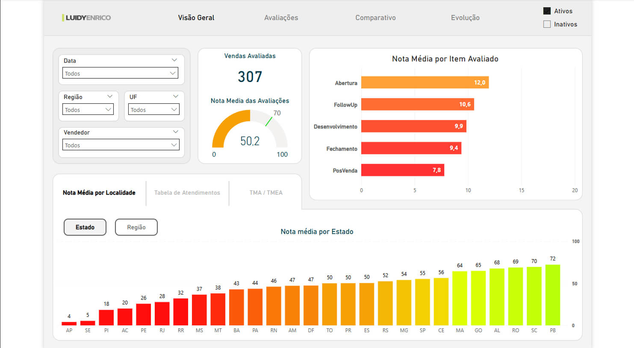Viewport: 634px width, 348px height.
Task: Expand the Região Todos dropdown
Action: [x=88, y=110]
